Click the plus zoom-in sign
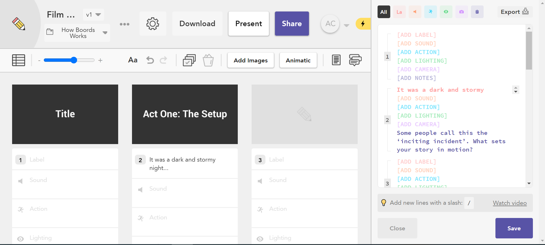Screen dimensions: 545x245 pos(100,60)
